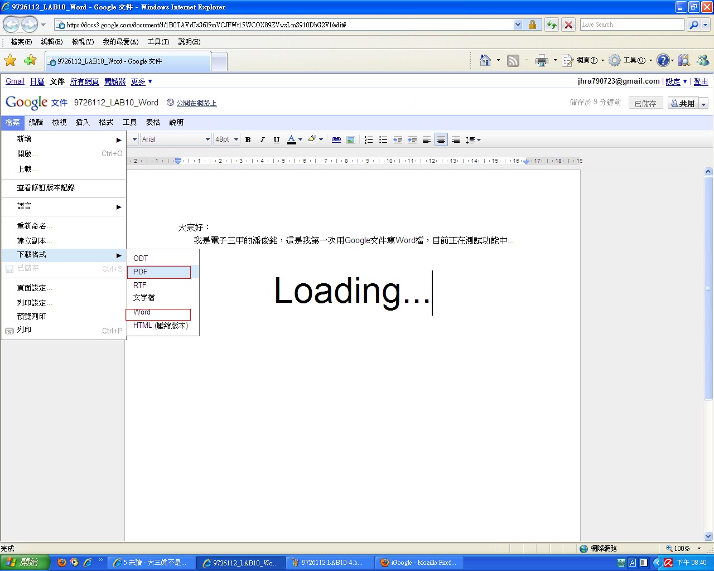
Task: Open the 插入 menu in Google Docs
Action: click(x=83, y=122)
